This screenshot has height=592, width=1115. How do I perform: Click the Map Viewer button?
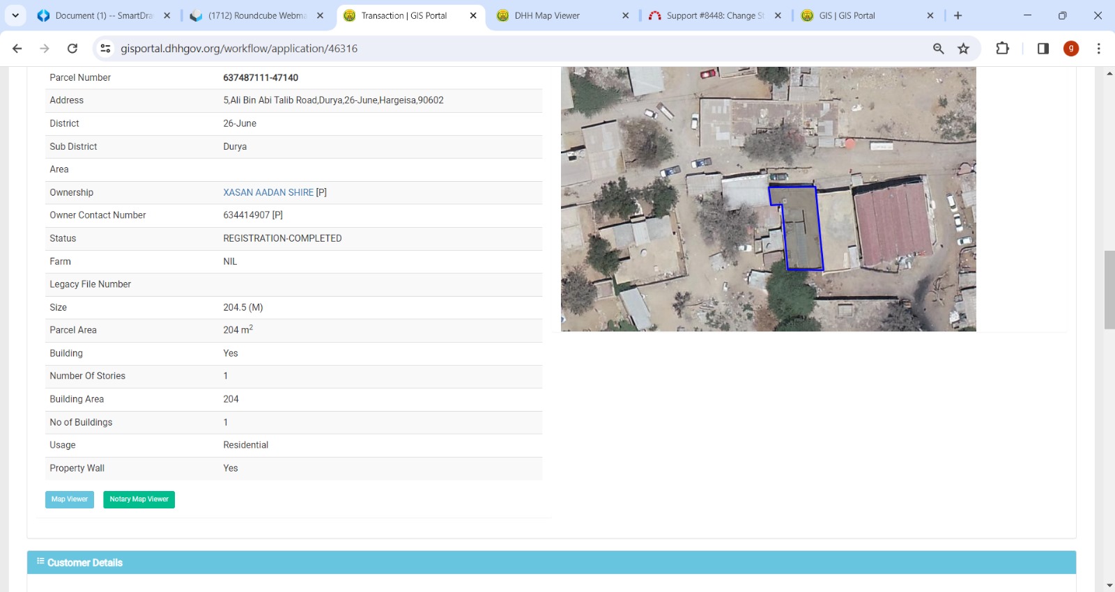coord(70,499)
